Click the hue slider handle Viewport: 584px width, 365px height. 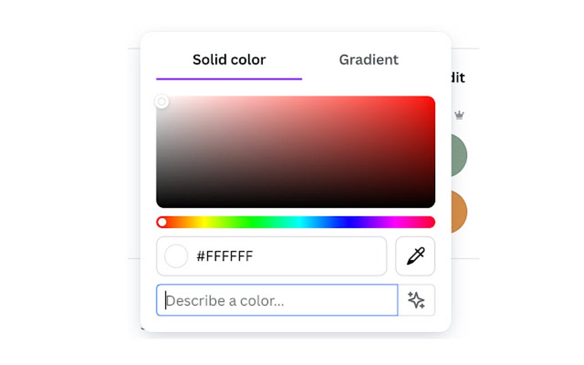[x=163, y=222]
